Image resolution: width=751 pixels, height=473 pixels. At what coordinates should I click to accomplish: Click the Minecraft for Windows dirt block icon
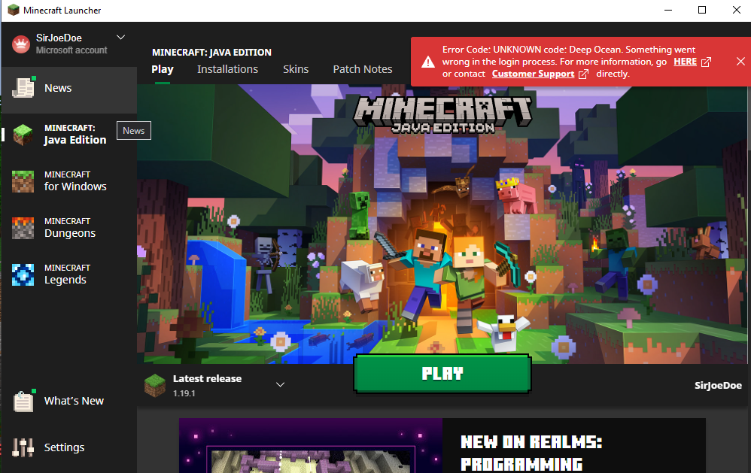point(23,181)
